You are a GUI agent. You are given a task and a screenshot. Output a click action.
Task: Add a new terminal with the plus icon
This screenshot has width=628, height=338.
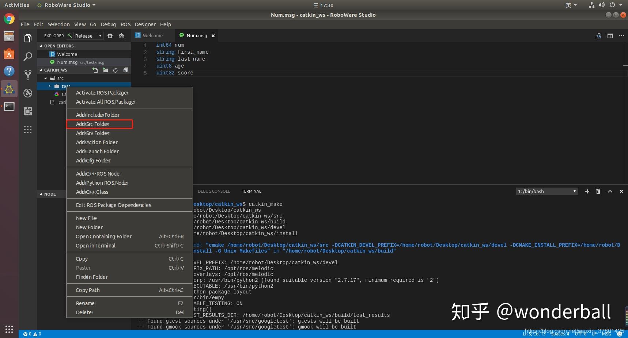click(x=587, y=191)
